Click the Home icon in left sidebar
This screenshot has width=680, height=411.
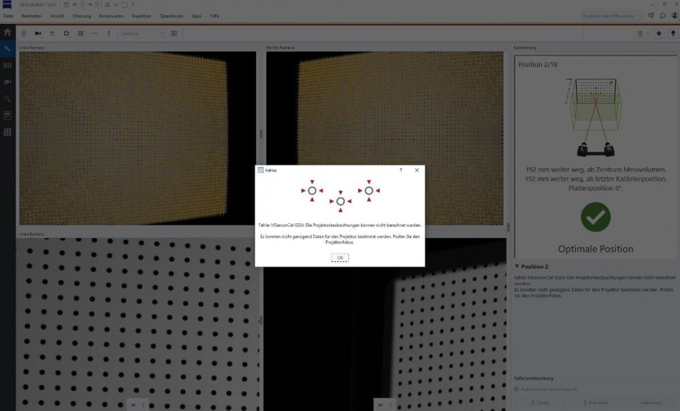tap(7, 32)
